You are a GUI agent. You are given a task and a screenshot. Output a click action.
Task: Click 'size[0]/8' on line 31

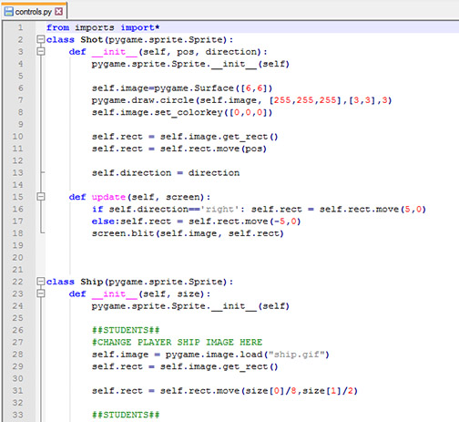270,391
